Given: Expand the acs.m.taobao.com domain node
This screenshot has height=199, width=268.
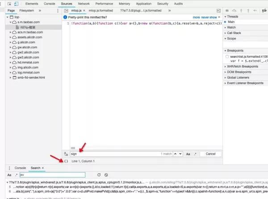Looking at the screenshot, I should coord(10,32).
